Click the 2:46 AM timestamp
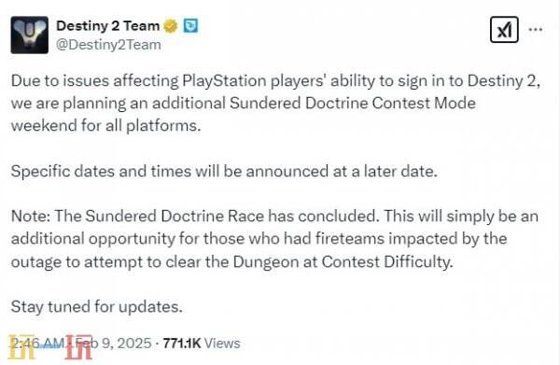This screenshot has width=560, height=365. tap(37, 344)
